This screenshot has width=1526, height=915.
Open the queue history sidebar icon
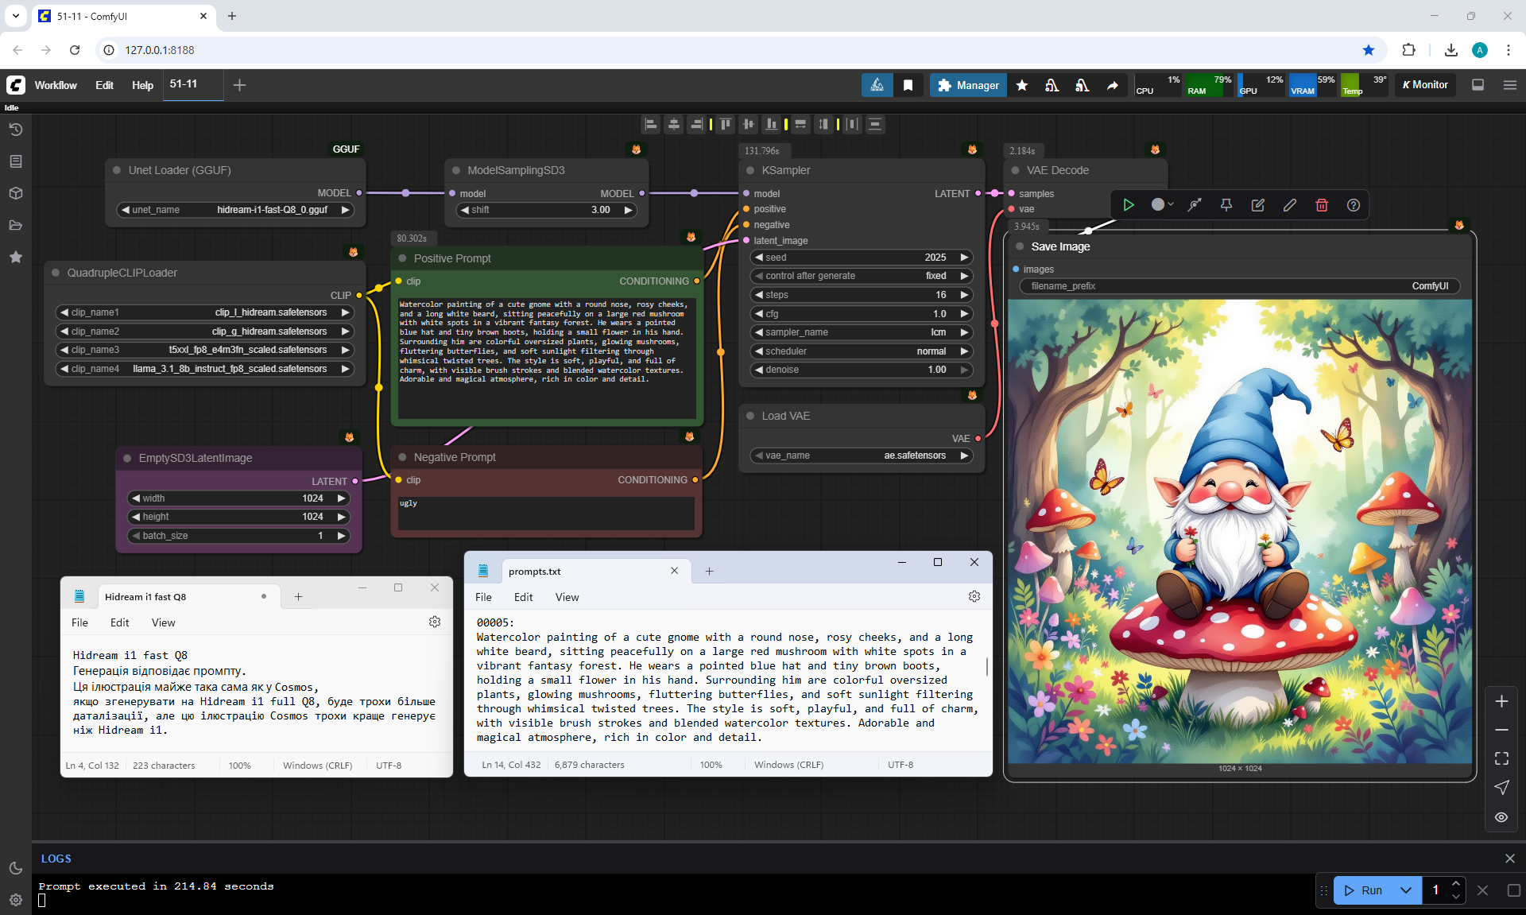tap(15, 130)
